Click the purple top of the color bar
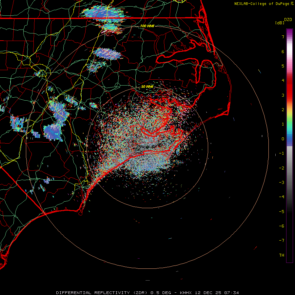This screenshot has height=295, width=295. tap(289, 31)
